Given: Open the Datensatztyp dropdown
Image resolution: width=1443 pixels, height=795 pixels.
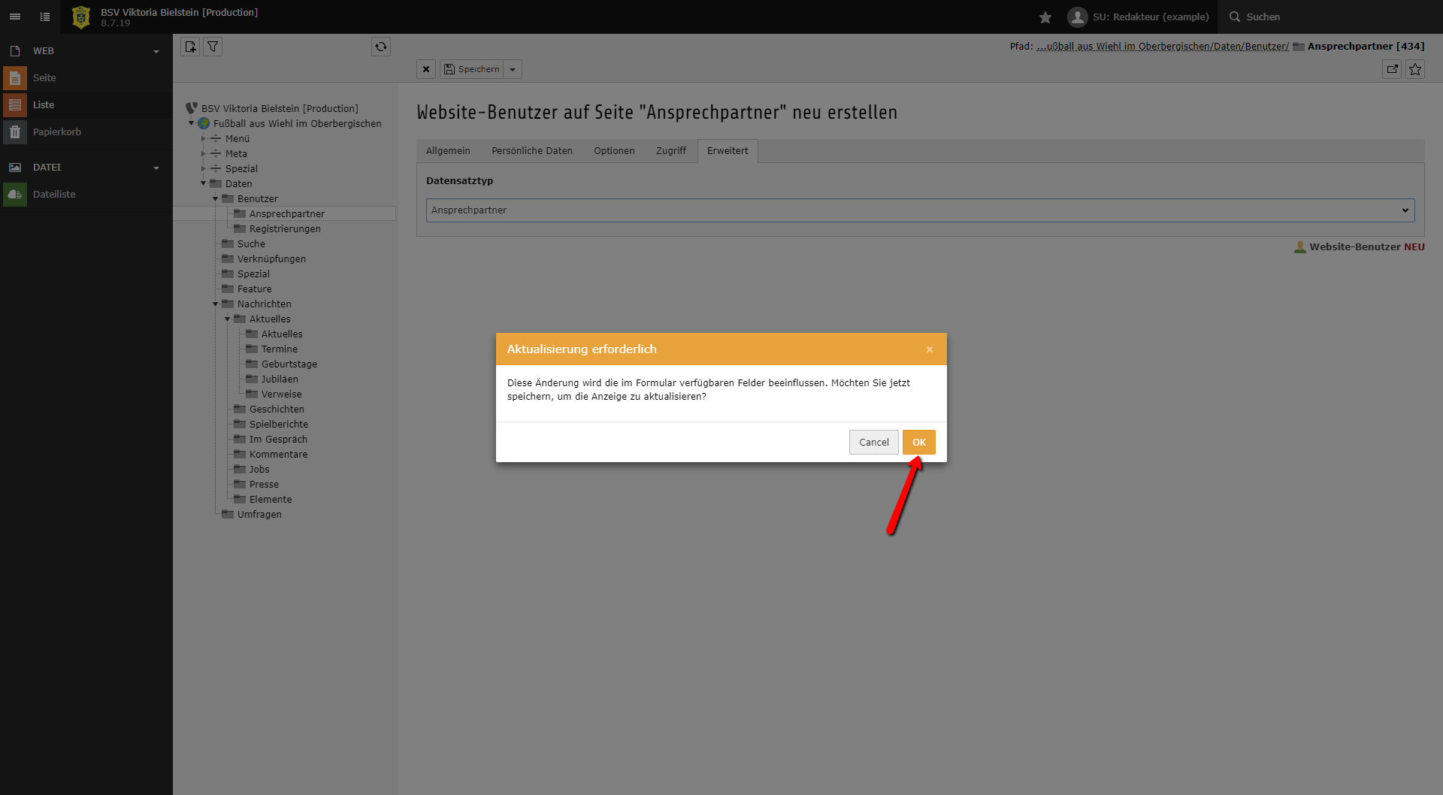Looking at the screenshot, I should click(x=920, y=210).
